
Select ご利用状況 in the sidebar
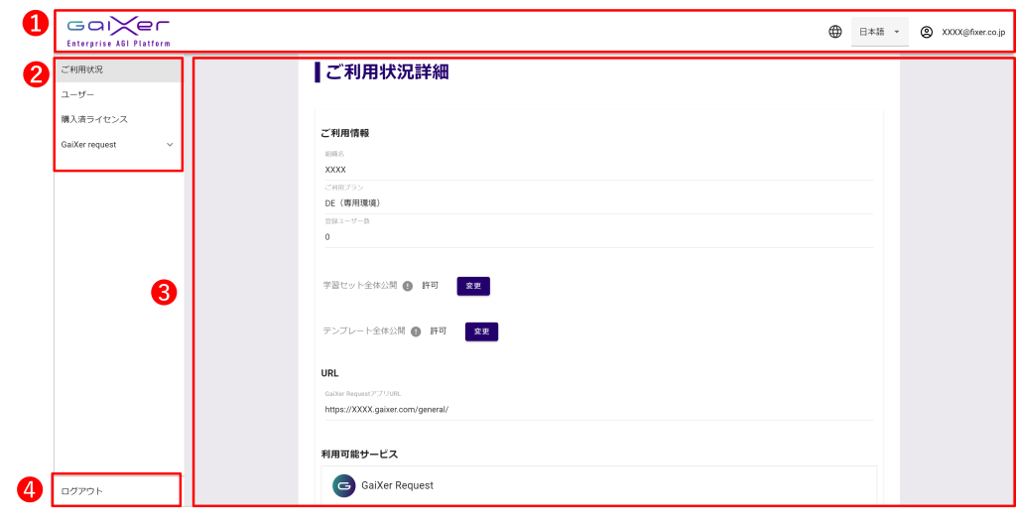point(82,70)
